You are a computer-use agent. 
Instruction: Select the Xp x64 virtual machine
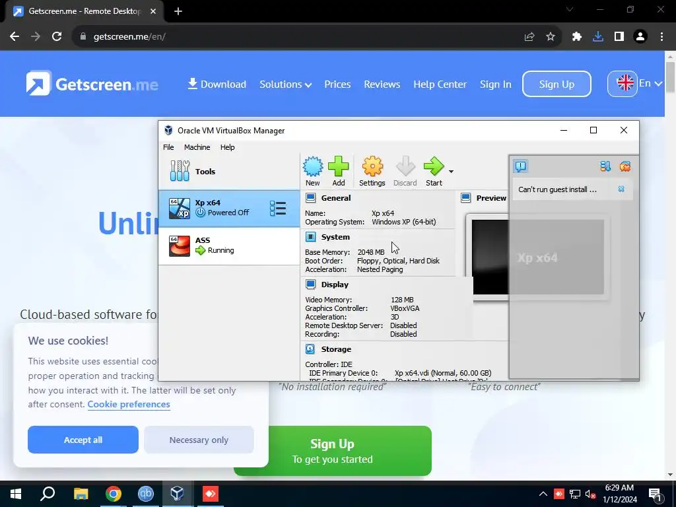point(229,208)
